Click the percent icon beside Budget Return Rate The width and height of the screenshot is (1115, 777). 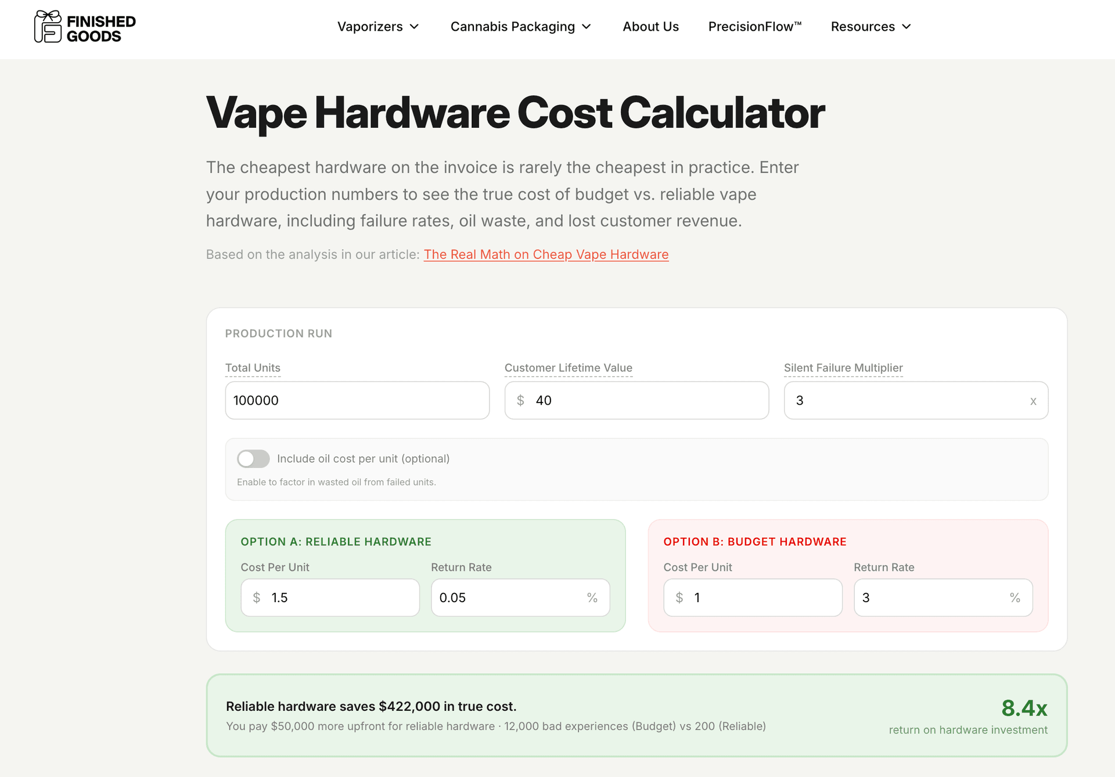(x=1015, y=598)
